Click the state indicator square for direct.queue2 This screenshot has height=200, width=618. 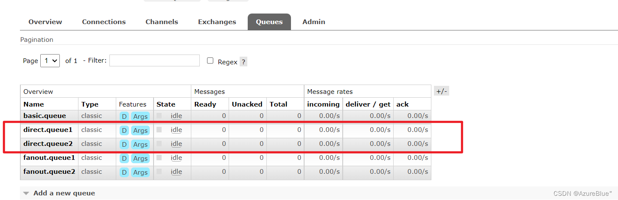(159, 143)
